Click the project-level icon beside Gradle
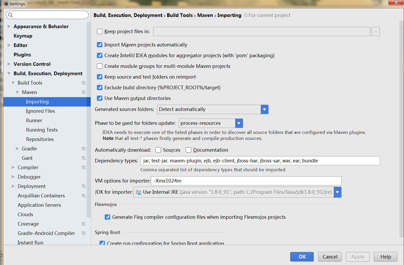This screenshot has width=404, height=265. [84, 149]
